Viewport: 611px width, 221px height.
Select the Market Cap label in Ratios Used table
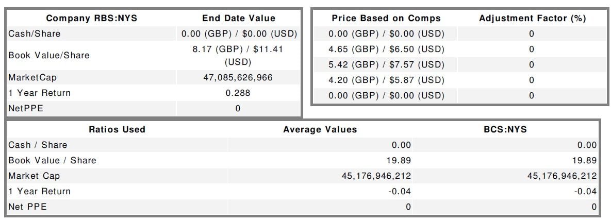tap(34, 176)
